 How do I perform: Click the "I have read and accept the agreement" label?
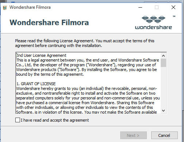(x=55, y=120)
